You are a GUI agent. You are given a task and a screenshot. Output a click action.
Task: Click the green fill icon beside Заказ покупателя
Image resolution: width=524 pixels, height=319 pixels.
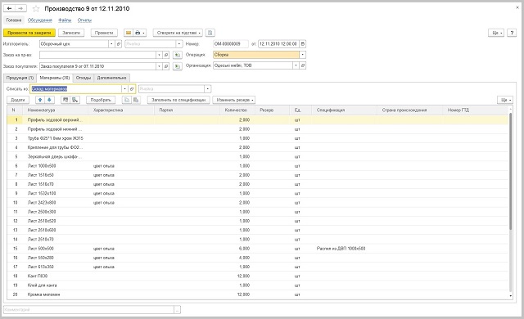177,66
